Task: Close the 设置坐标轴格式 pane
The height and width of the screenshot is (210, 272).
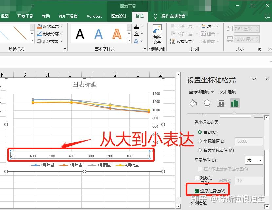Action: pyautogui.click(x=267, y=79)
